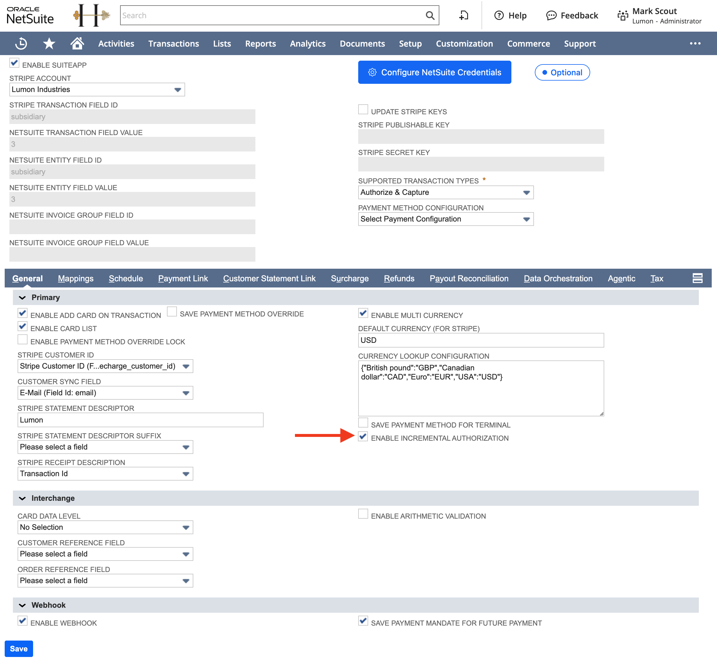The height and width of the screenshot is (664, 717).
Task: Open the Customer Sync Field dropdown
Action: [105, 393]
